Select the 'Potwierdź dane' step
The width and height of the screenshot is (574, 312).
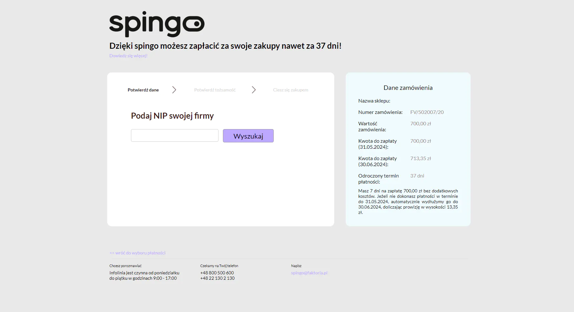tap(143, 90)
